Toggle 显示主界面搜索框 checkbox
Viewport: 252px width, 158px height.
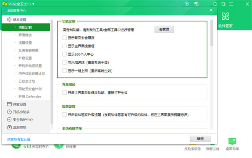pyautogui.click(x=64, y=46)
